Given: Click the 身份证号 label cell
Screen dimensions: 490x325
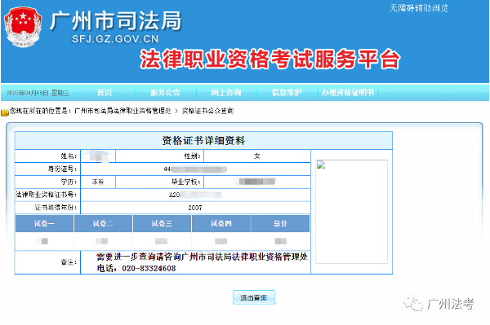Looking at the screenshot, I should 47,169.
